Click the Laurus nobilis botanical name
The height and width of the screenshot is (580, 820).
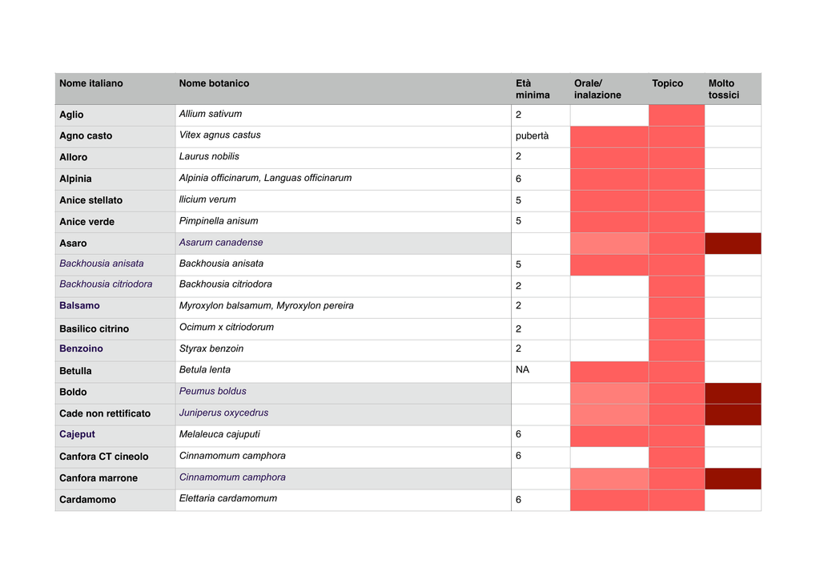(x=209, y=156)
